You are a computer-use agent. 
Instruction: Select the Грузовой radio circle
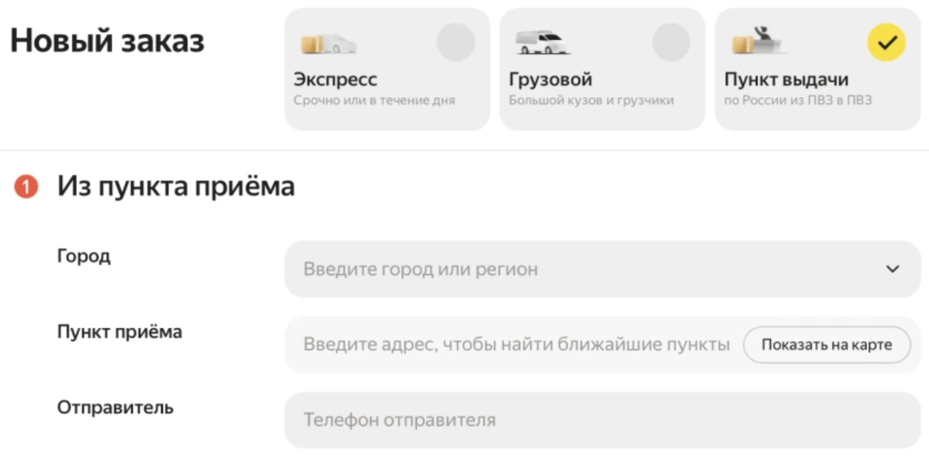670,42
